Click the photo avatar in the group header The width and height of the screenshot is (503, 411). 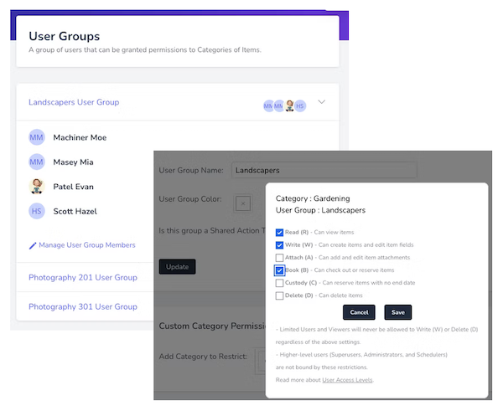pos(289,105)
